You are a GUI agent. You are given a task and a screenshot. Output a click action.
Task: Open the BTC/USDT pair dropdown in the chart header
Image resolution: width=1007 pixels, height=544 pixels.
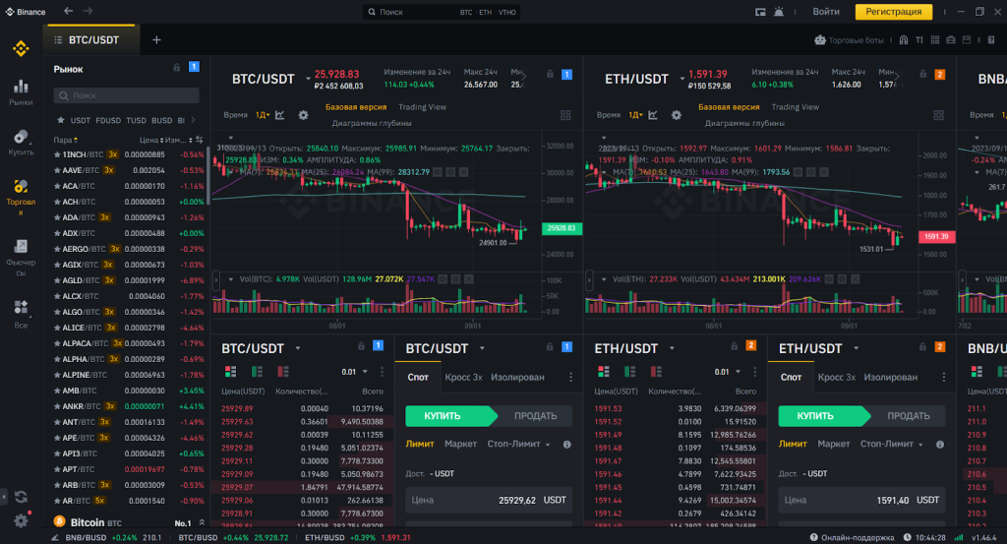(x=308, y=79)
